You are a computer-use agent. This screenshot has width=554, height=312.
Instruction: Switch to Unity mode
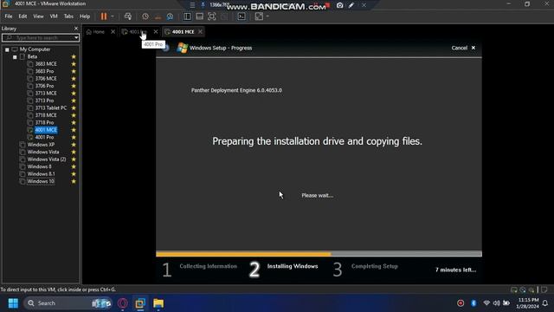[224, 16]
